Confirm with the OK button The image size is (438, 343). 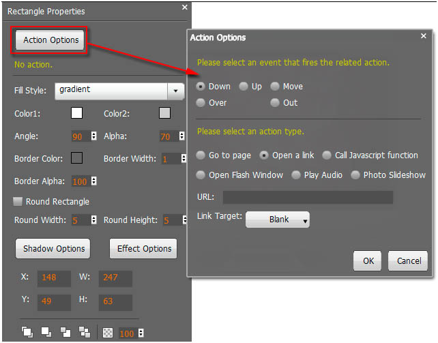[368, 260]
